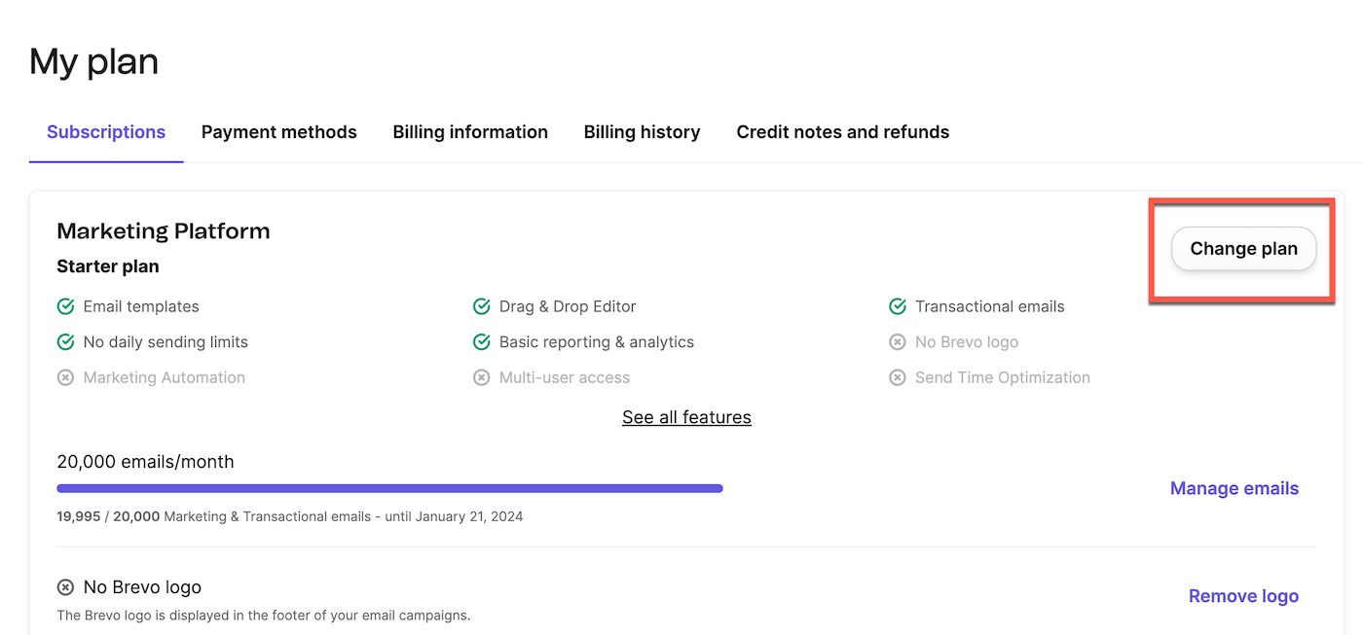Select the Credit notes and refunds tab
Viewport: 1363px width, 635px height.
843,132
